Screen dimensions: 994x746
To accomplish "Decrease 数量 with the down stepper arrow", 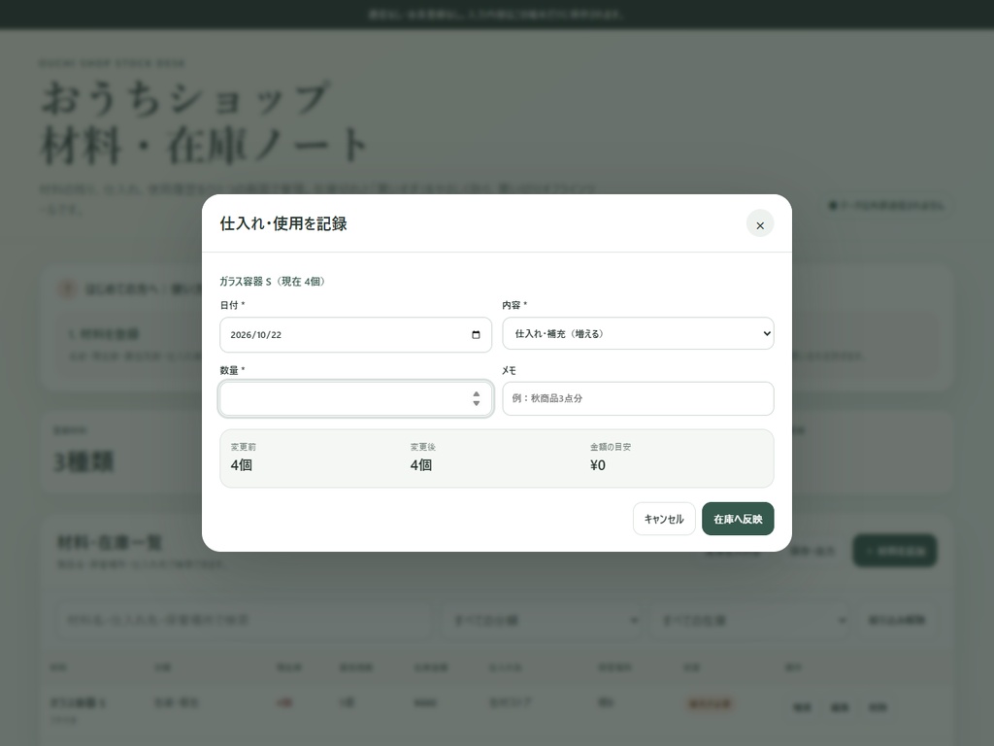I will 476,403.
